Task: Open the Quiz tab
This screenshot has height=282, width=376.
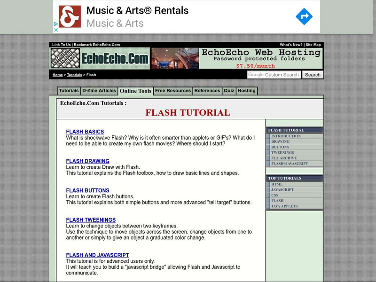Action: click(229, 91)
